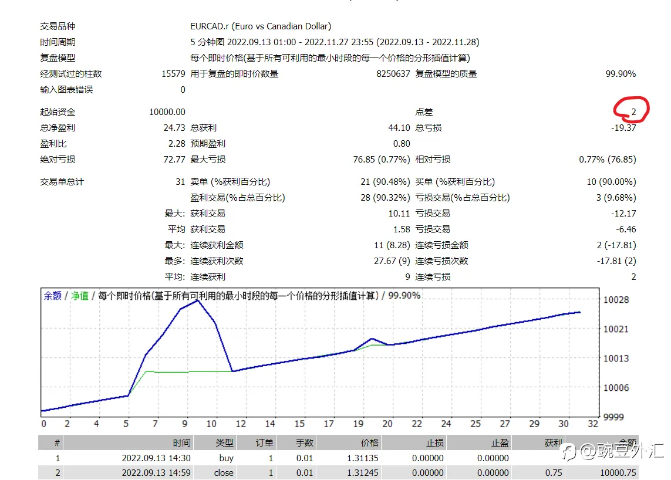
Task: Select the relative drawdown 0.77% (76.85)
Action: tap(607, 159)
